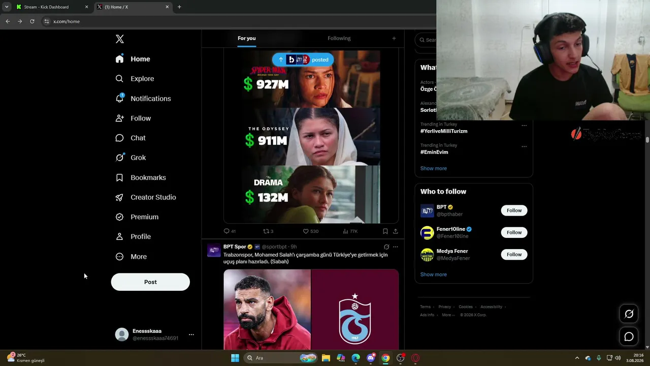Open a new browser tab
The image size is (650, 366).
[179, 7]
